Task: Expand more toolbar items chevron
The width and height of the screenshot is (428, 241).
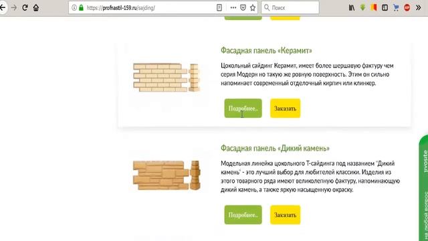Action: 418,7
